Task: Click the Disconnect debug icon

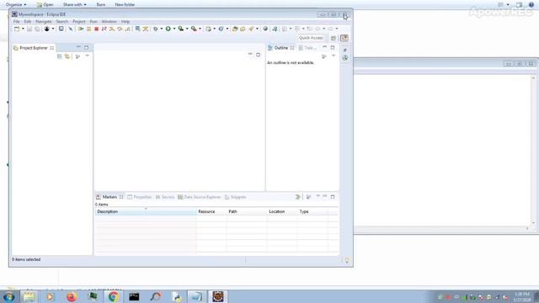Action: coord(104,29)
